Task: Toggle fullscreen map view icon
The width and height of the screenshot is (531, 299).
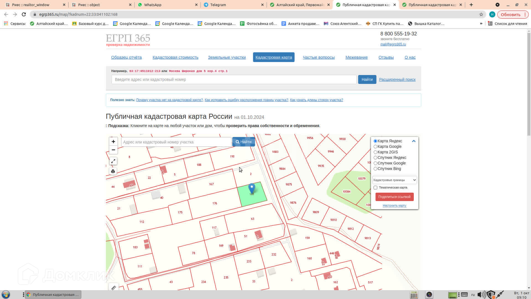Action: tap(113, 161)
